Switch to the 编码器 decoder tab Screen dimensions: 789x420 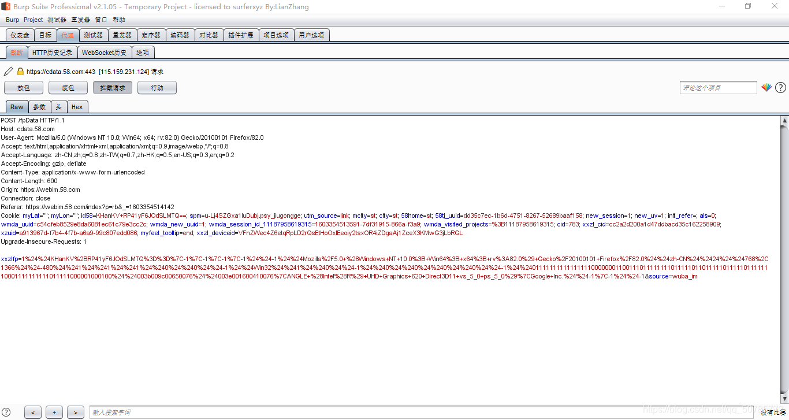[x=180, y=35]
